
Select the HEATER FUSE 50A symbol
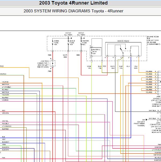point(81,43)
